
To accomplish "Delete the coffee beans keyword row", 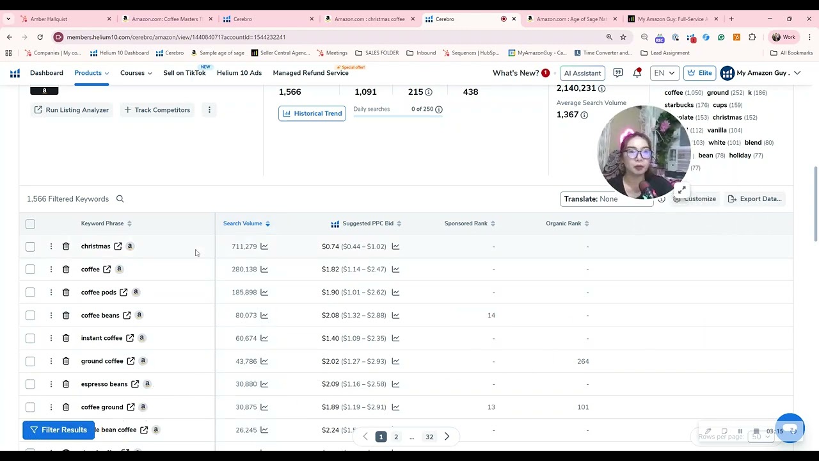I will click(x=66, y=315).
